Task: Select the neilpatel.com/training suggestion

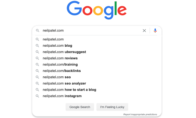Action: point(60,64)
